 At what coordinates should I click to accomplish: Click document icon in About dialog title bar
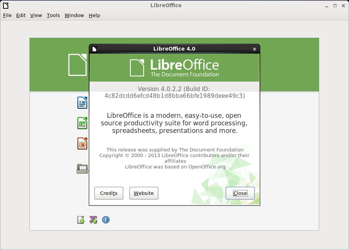(94, 49)
